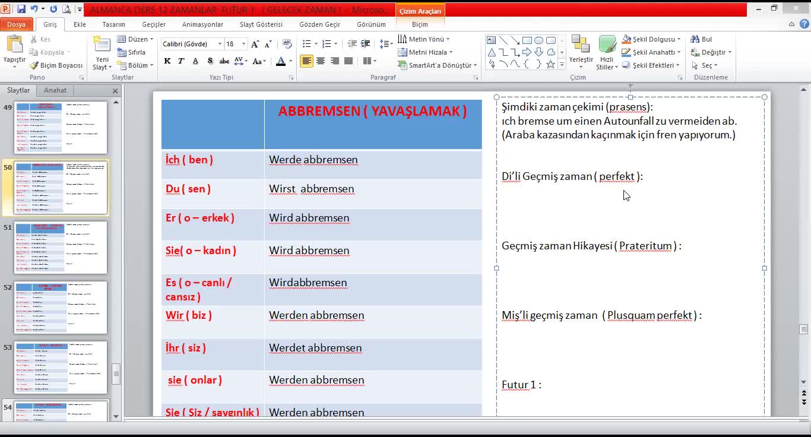Screen dimensions: 811x437
Task: Click SmartArt'a Dönüştür button
Action: tap(438, 65)
